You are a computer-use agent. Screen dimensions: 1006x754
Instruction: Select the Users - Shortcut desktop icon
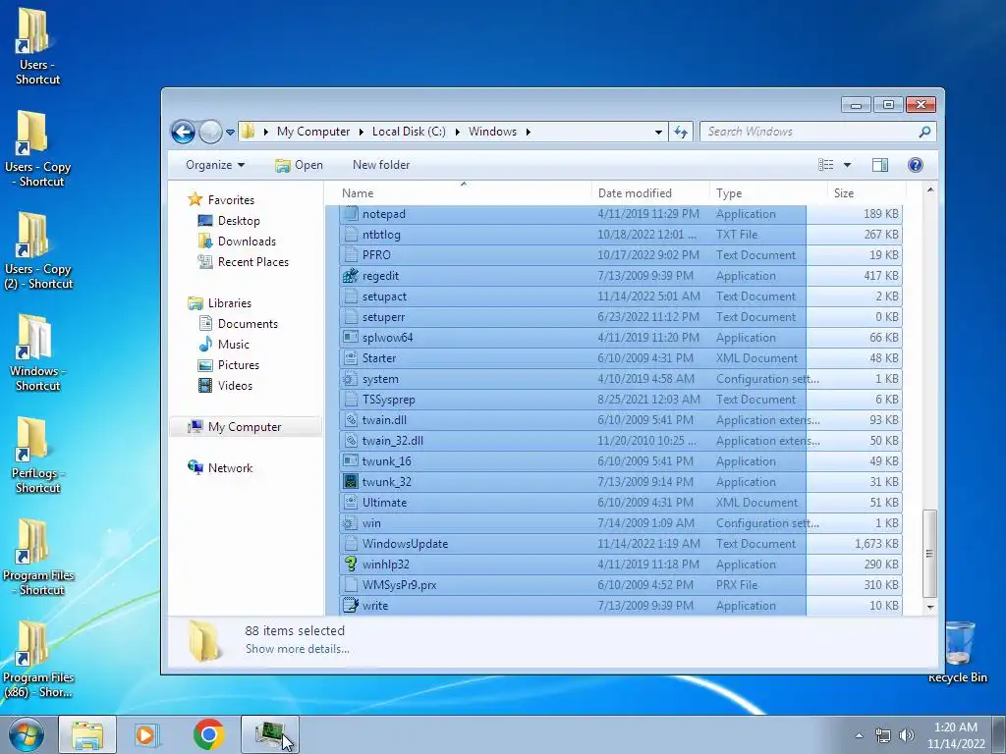(x=37, y=45)
